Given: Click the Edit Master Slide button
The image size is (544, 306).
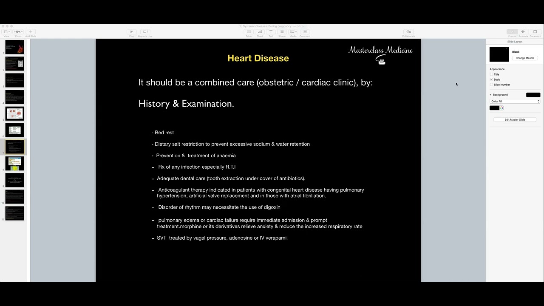Looking at the screenshot, I should point(515,119).
